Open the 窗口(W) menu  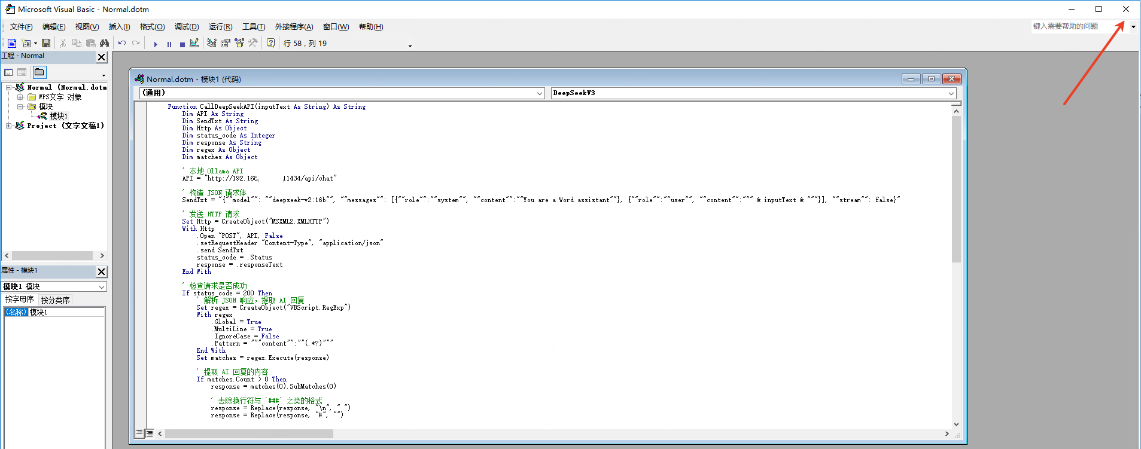click(336, 27)
